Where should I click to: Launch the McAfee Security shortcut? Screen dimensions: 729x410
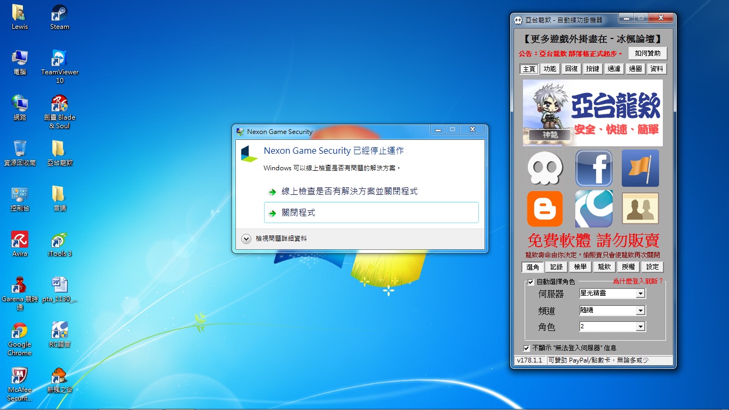20,384
